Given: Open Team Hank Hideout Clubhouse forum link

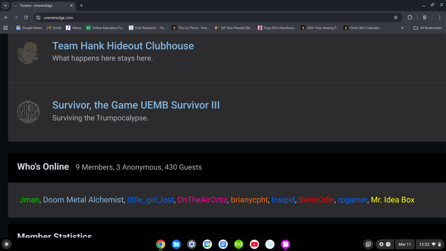Looking at the screenshot, I should point(123,46).
